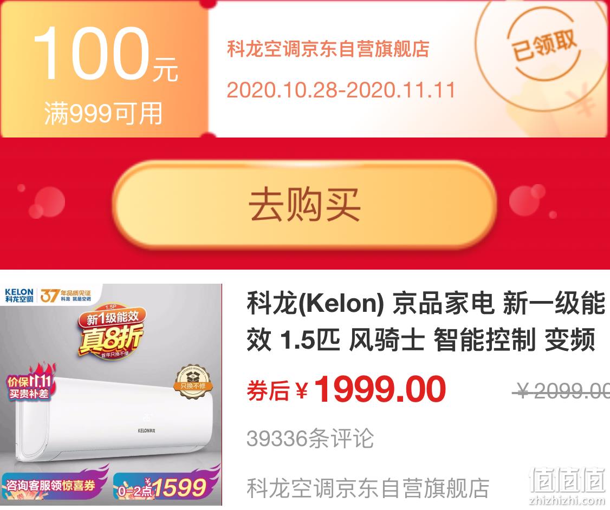Screen dimensions: 610x510
Task: Click the 券后 ¥1999.00 price
Action: [346, 389]
